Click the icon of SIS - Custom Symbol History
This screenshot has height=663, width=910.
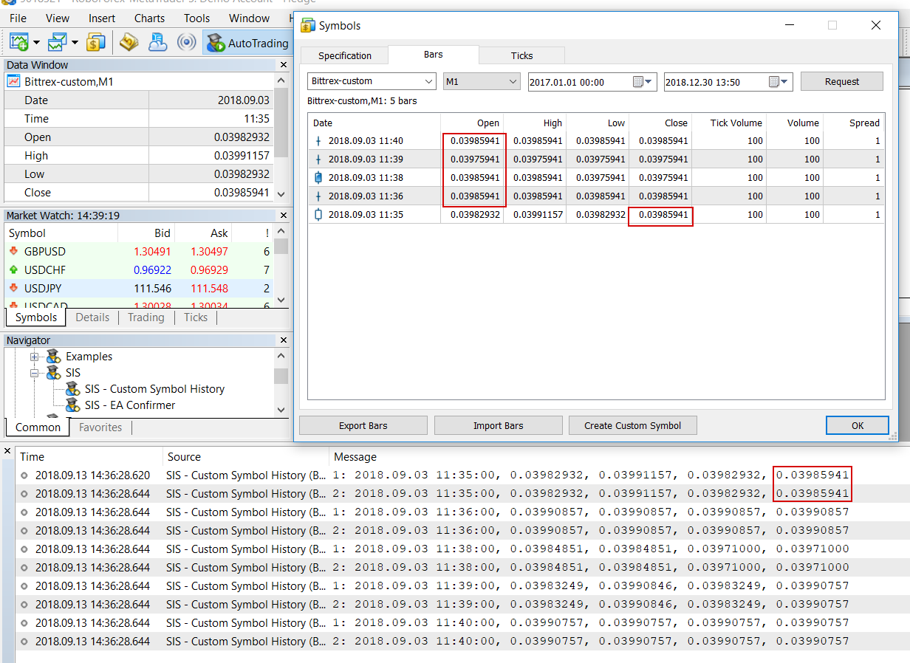point(72,389)
